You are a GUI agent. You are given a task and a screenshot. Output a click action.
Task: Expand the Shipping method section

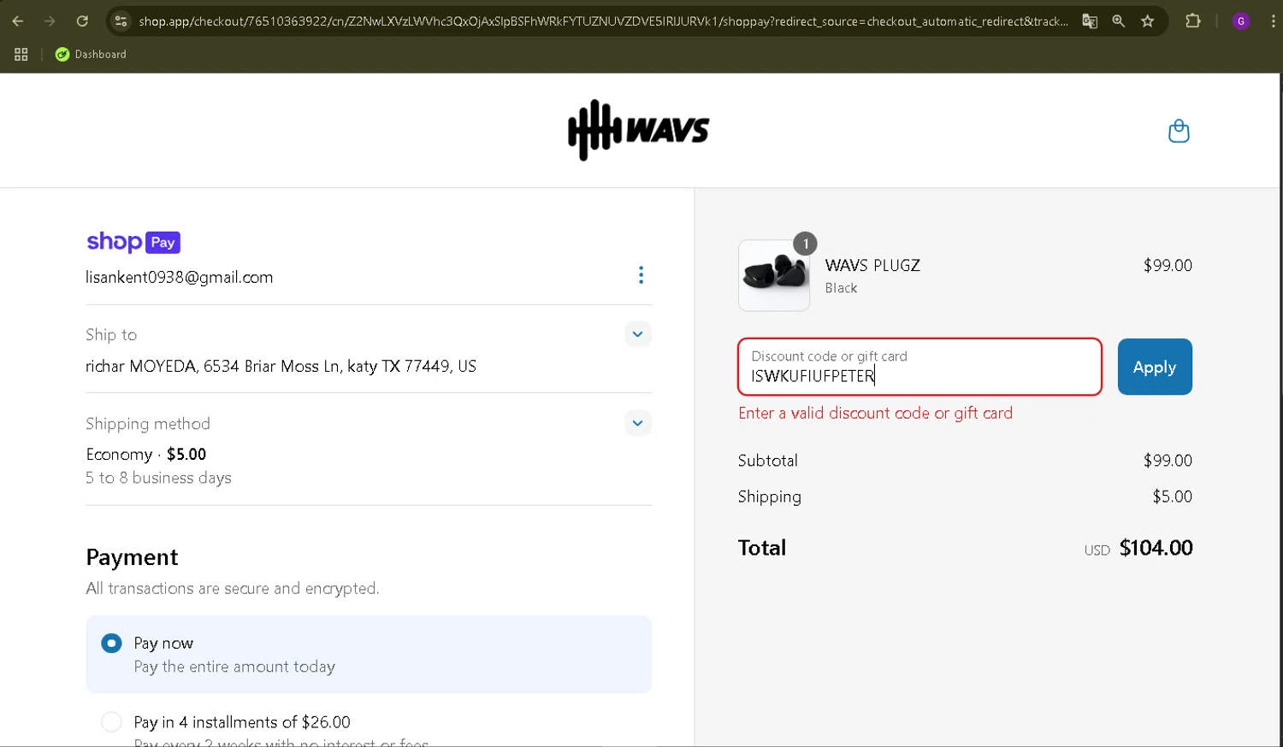[x=637, y=423]
